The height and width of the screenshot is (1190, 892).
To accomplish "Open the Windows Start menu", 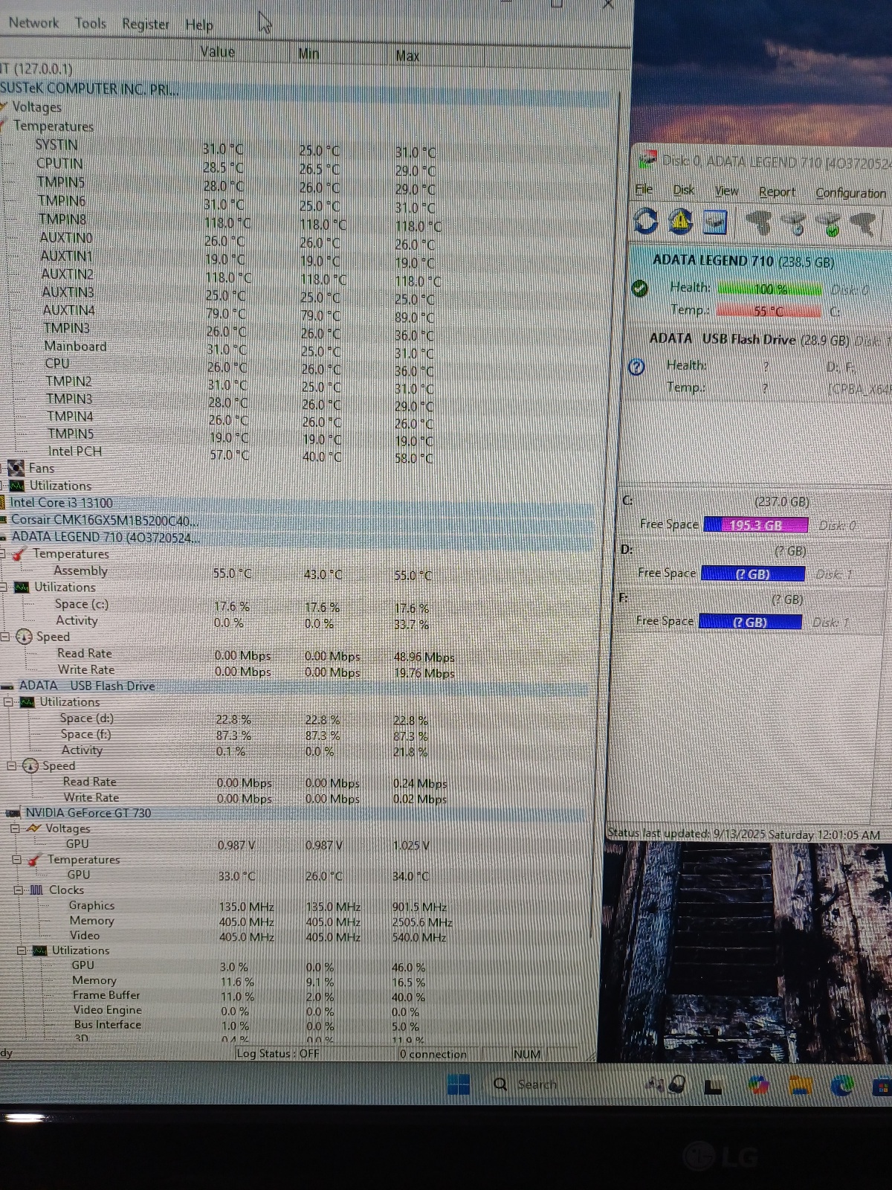I will (x=459, y=1084).
